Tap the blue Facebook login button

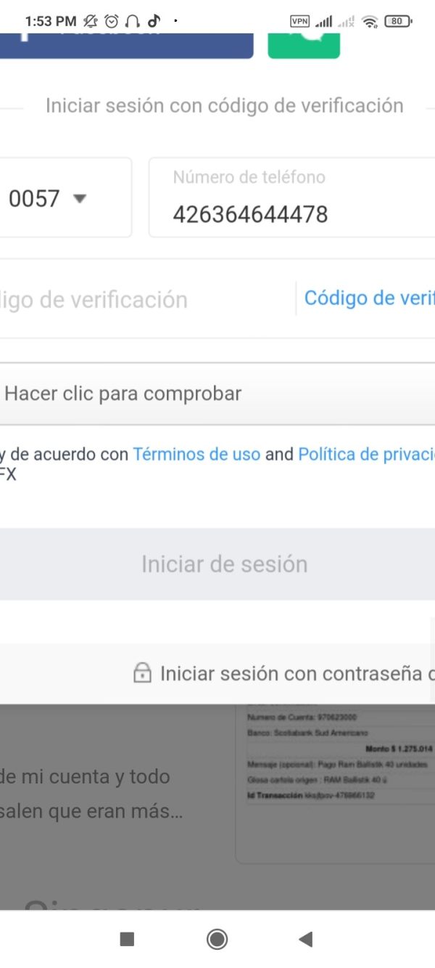click(127, 45)
